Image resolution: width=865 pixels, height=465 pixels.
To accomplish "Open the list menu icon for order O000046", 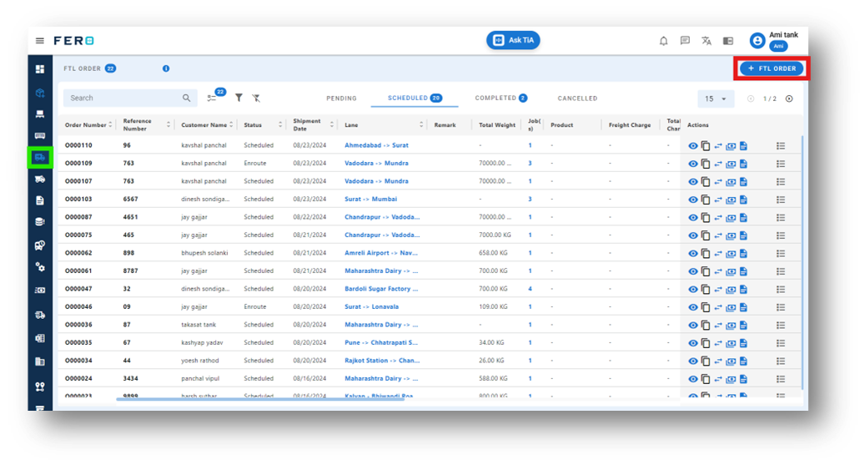I will (x=781, y=307).
